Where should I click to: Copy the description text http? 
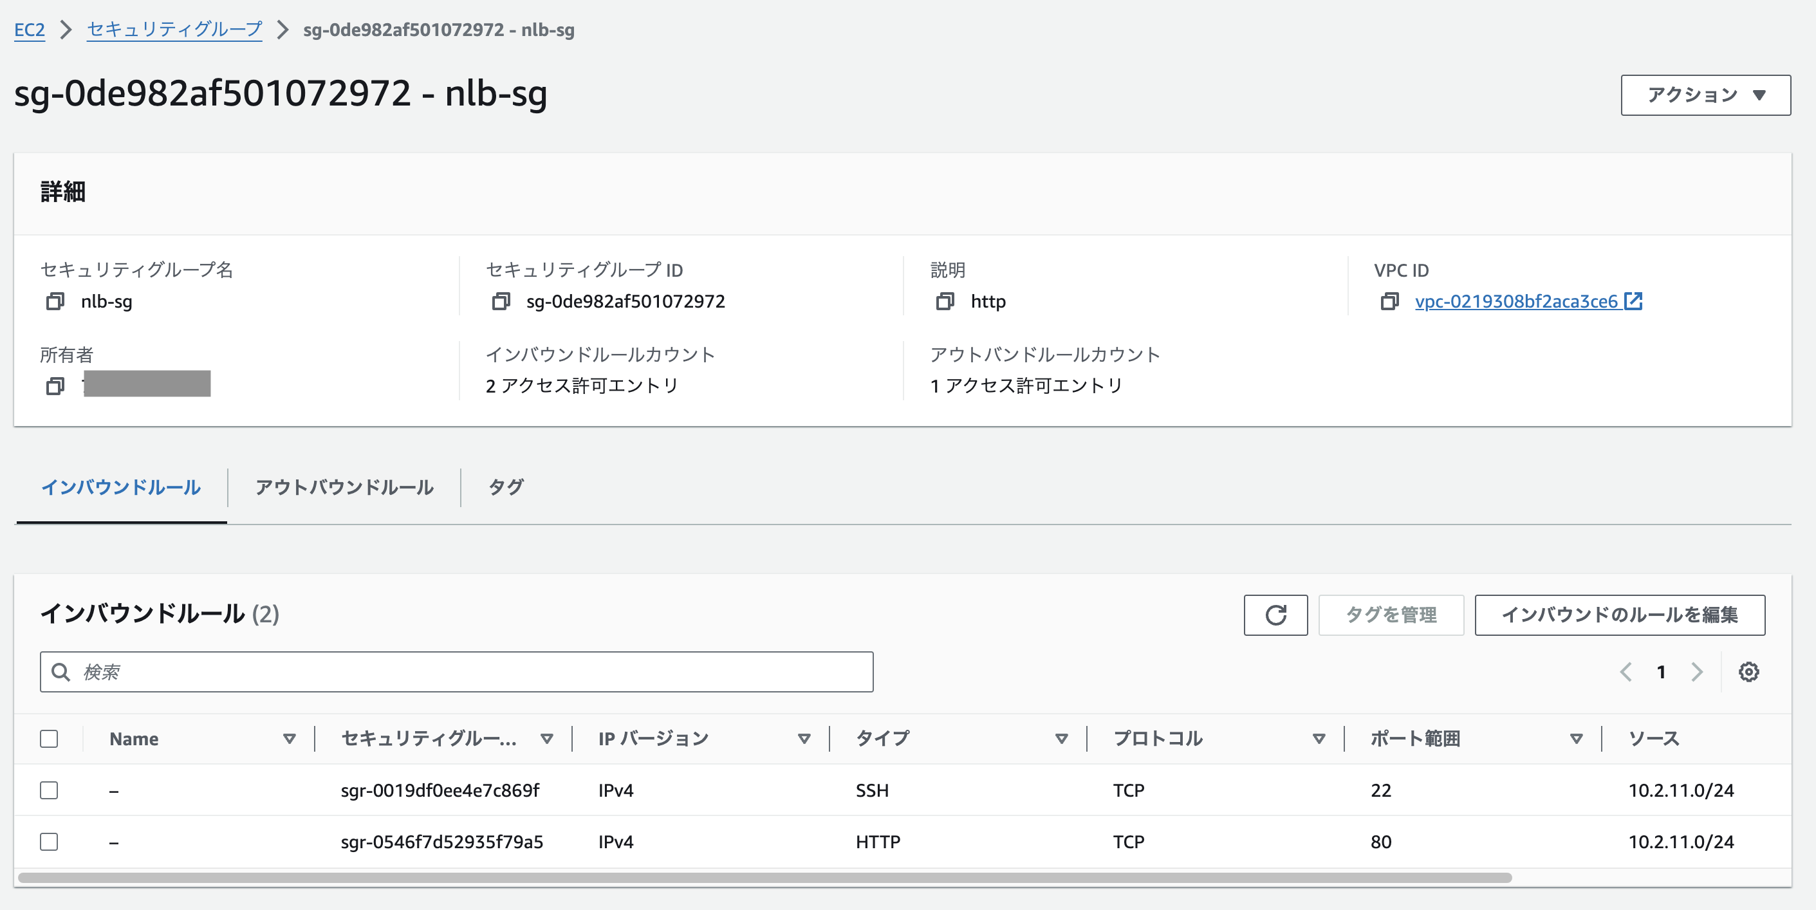[x=945, y=302]
